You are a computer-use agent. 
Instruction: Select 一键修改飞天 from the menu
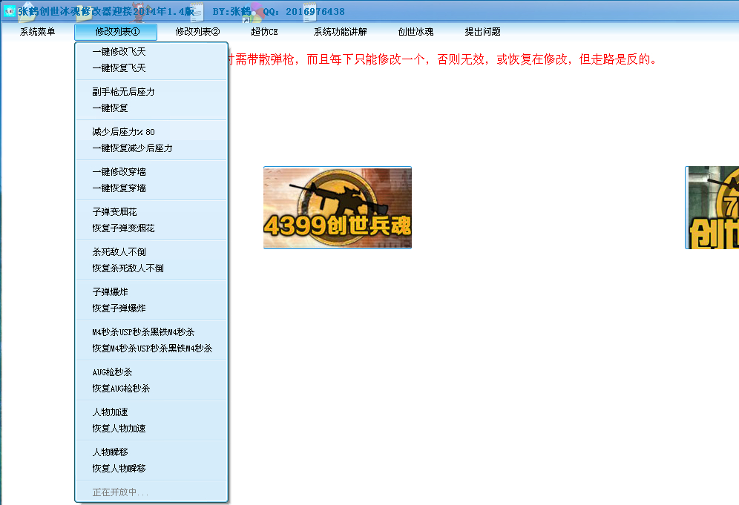pyautogui.click(x=152, y=52)
